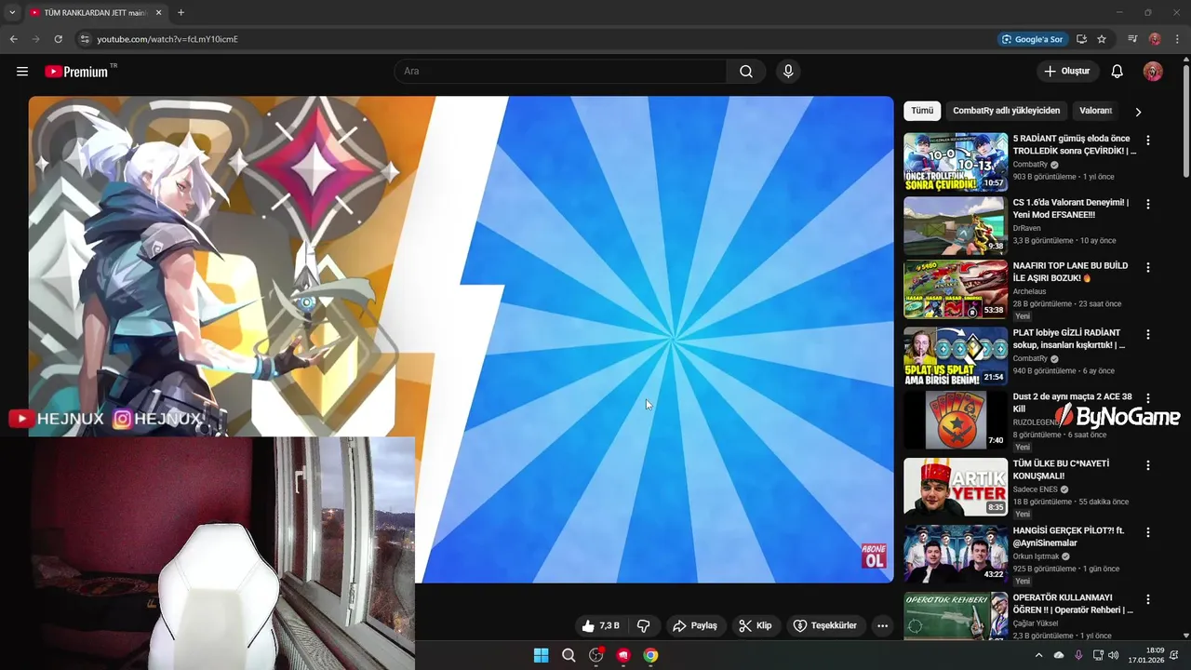Image resolution: width=1191 pixels, height=670 pixels.
Task: Open the Sadece ENES channel name
Action: (1035, 489)
